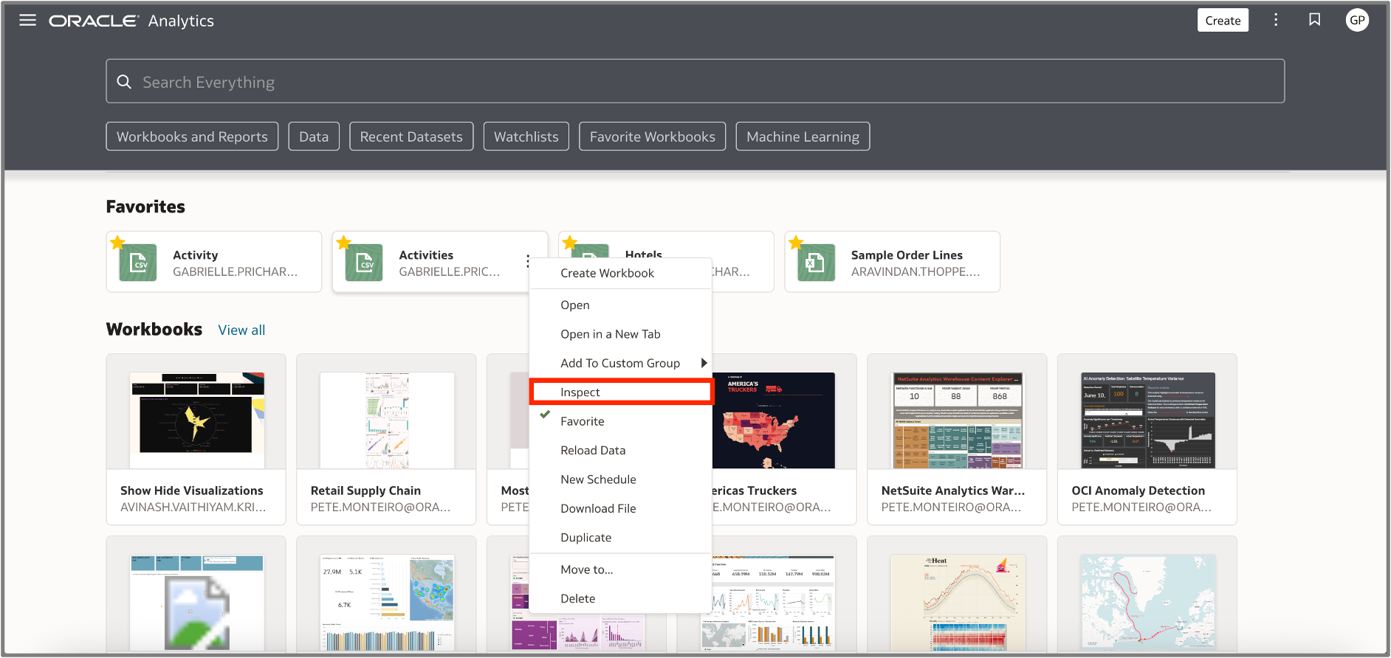1391x658 pixels.
Task: Filter by Recent Datasets
Action: point(411,136)
